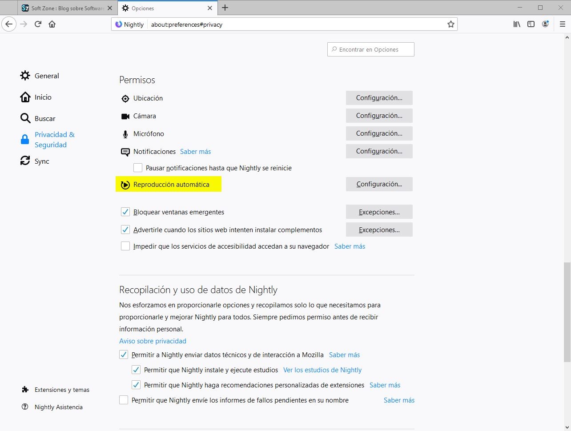Screen dimensions: 571x431
Task: Check prevent accessibility services access
Action: click(125, 246)
